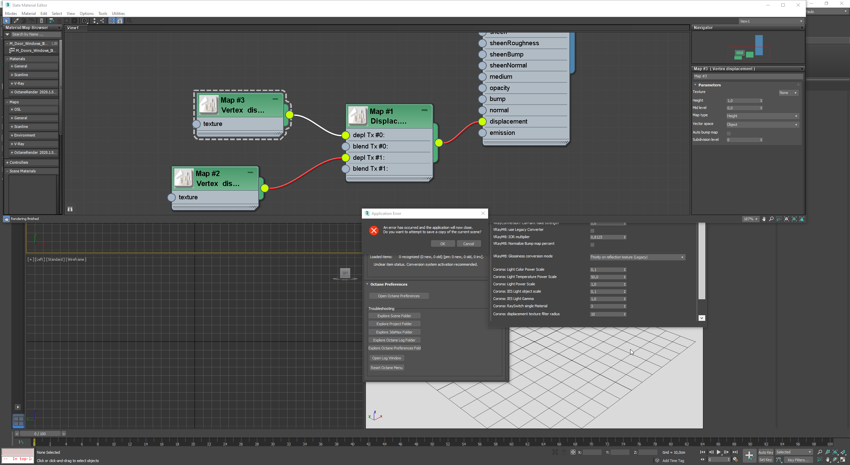Click OK in Application Error dialog

coord(443,244)
